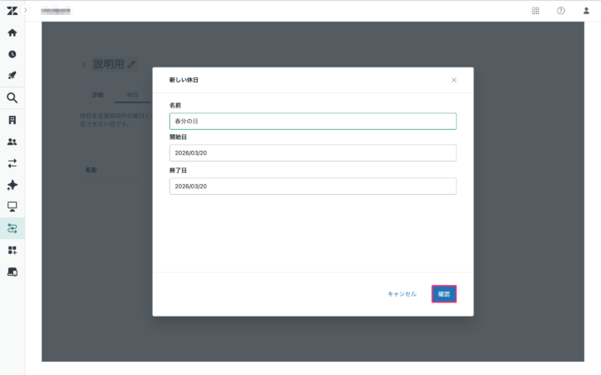Screen dimensions: 601x375
Task: Click the キャンセル cancel link
Action: (x=402, y=294)
